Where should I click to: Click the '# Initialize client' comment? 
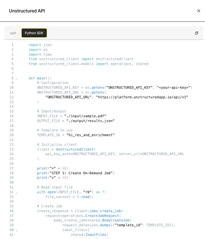coord(57,145)
